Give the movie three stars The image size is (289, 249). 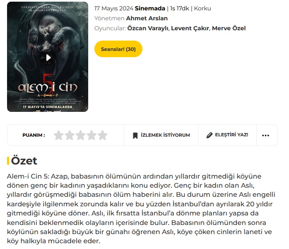(81, 135)
